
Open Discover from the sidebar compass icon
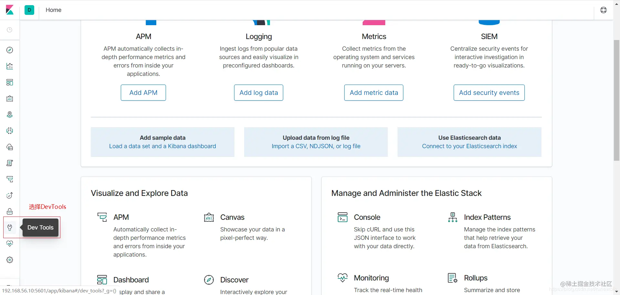pyautogui.click(x=10, y=50)
